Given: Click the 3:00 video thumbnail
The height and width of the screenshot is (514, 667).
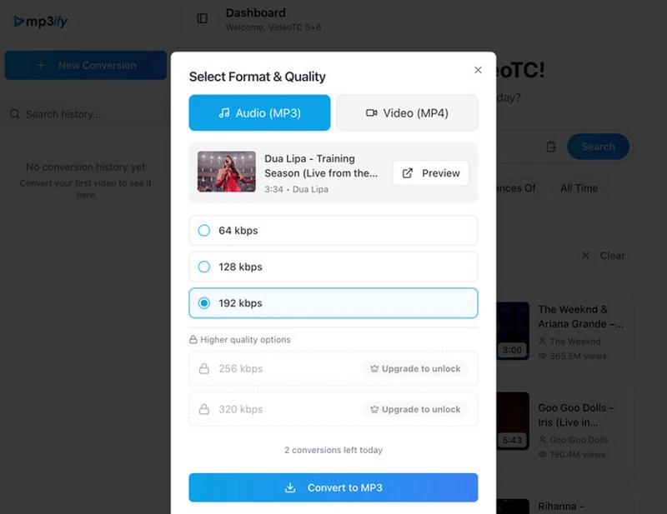Looking at the screenshot, I should tap(513, 331).
